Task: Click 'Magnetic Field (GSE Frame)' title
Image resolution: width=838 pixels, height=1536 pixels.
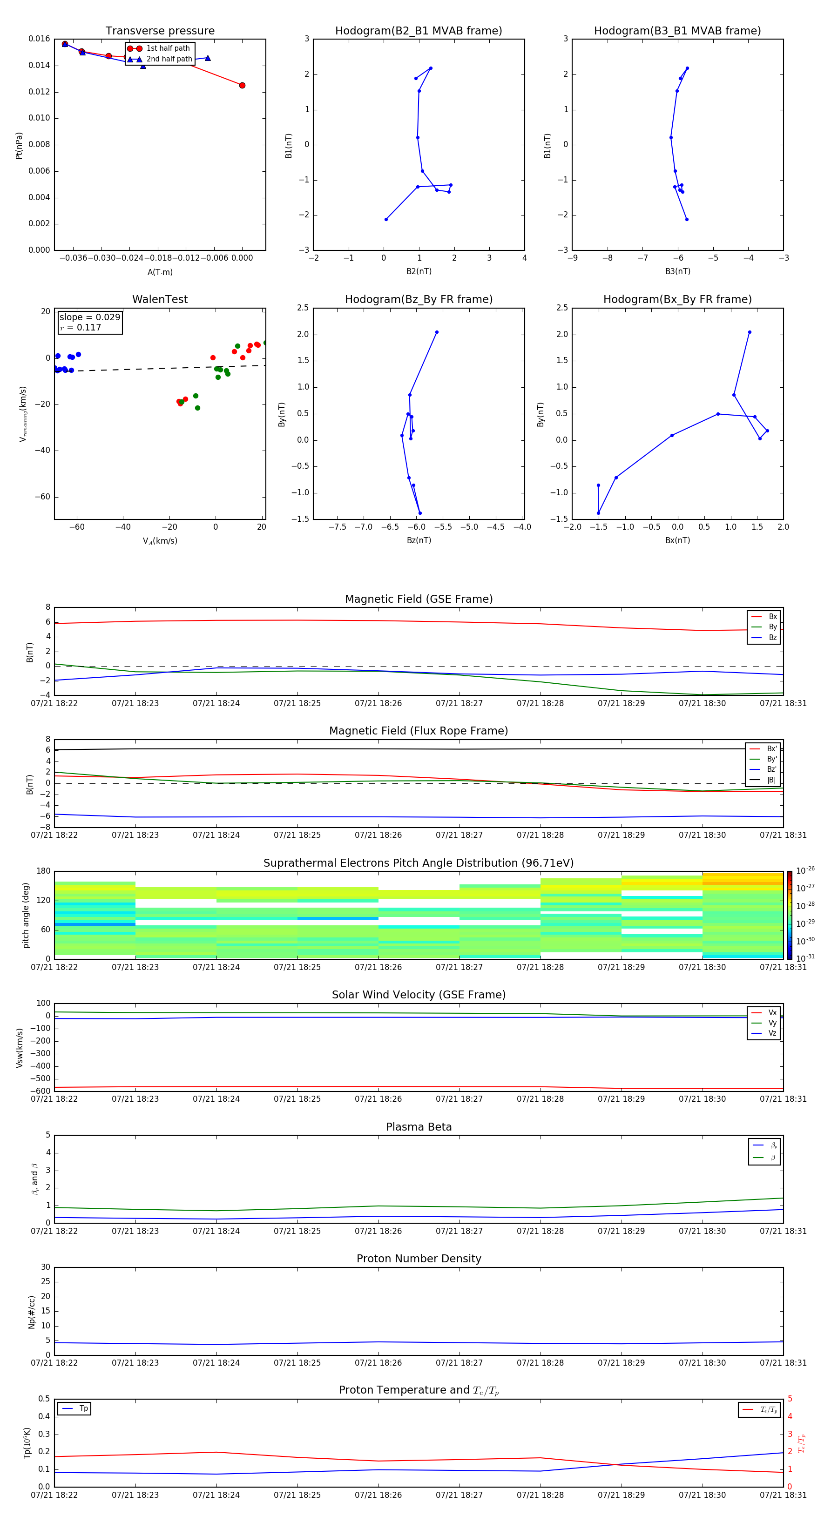Action: pos(419,599)
